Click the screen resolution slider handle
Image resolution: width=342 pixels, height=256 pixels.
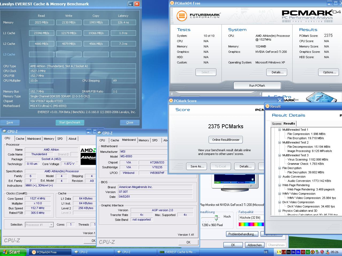click(x=216, y=218)
